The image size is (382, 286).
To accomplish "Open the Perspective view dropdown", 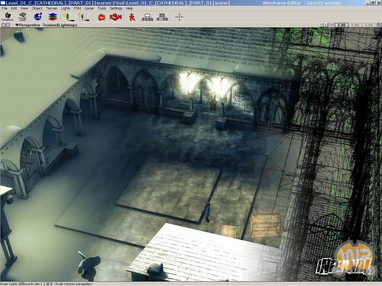I will [29, 25].
